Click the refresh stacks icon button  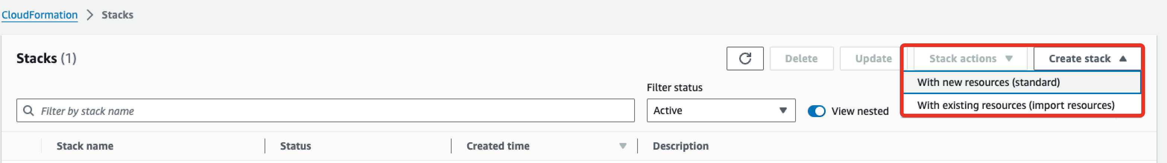pos(745,59)
